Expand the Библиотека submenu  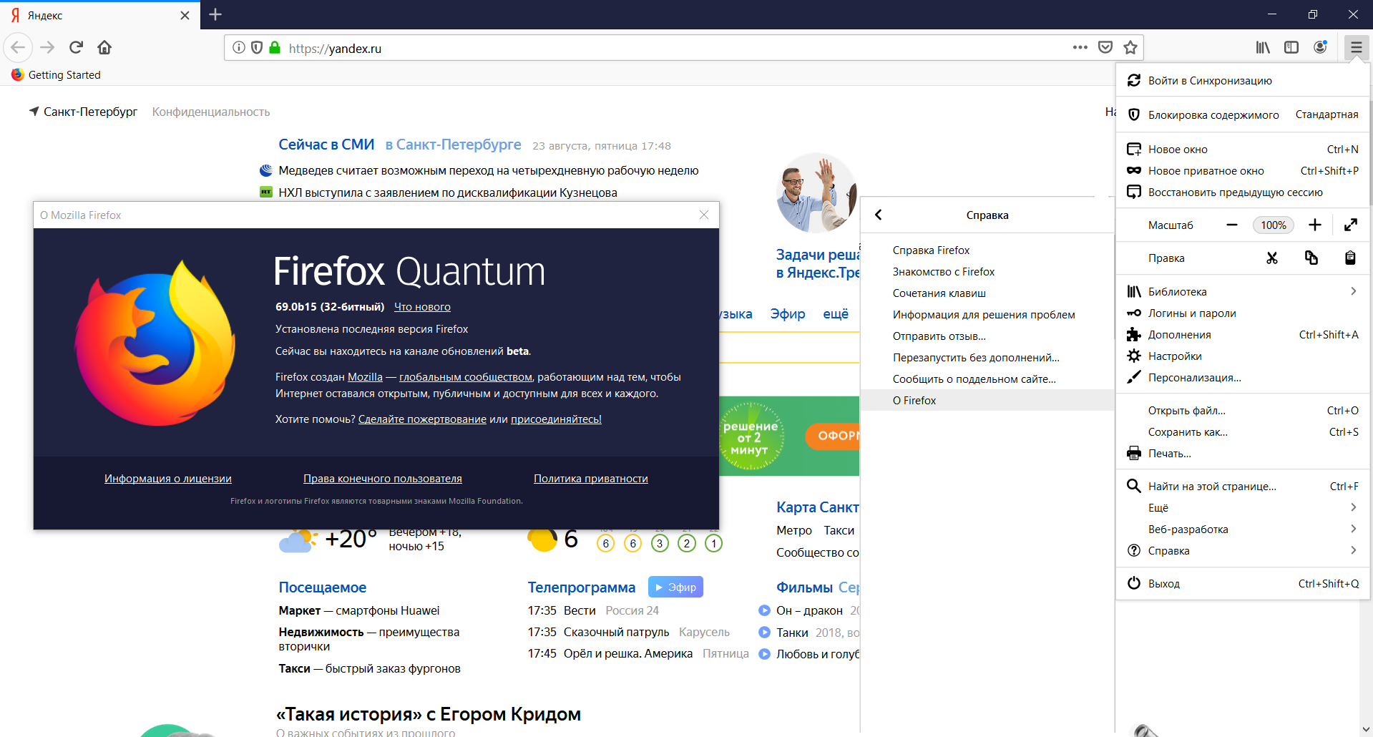coord(1243,292)
